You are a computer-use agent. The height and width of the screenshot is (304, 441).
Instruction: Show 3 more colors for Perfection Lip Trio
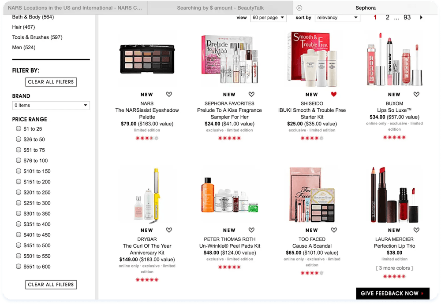point(394,267)
